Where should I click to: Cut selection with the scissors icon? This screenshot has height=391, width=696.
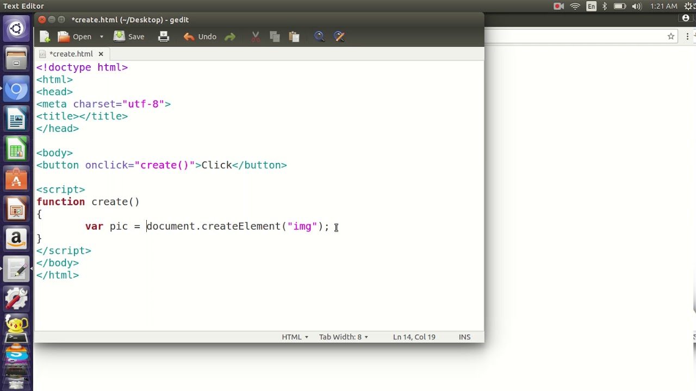click(256, 37)
